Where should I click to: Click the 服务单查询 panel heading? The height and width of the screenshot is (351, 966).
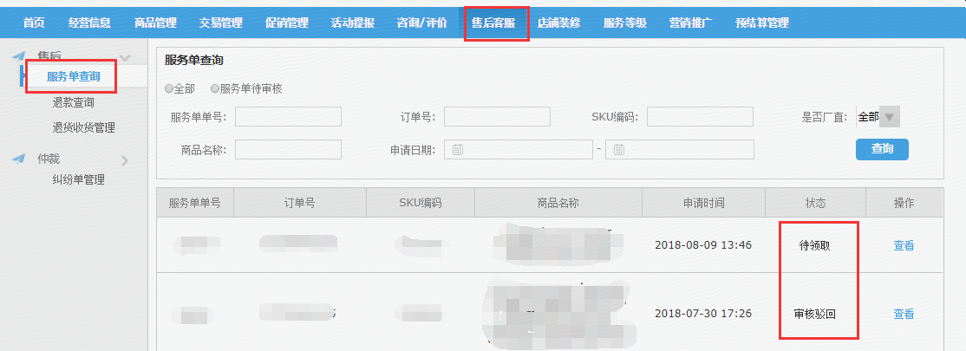[194, 61]
